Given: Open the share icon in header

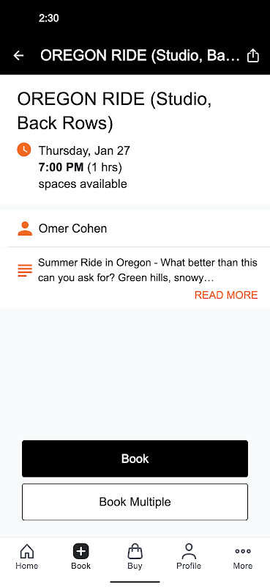Looking at the screenshot, I should [x=253, y=56].
